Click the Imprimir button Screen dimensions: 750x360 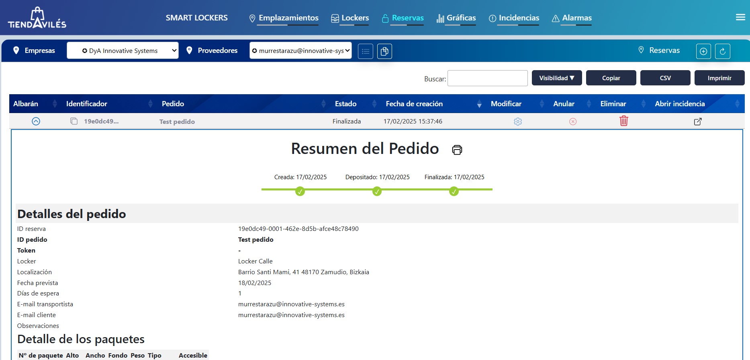719,78
